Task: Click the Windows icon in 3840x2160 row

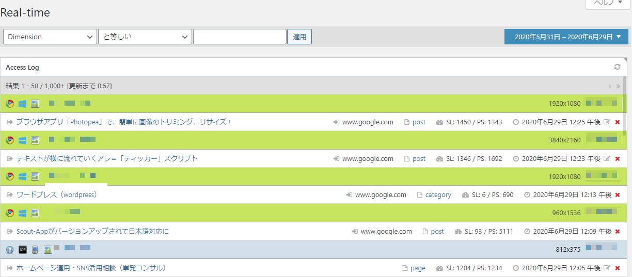Action: [22, 140]
